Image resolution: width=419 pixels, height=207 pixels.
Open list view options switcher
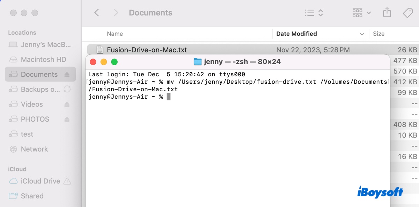[314, 13]
